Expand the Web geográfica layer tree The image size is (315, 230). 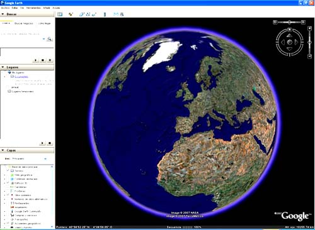point(4,175)
